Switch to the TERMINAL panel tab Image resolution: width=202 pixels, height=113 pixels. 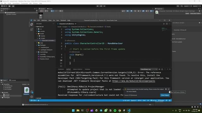point(87,69)
